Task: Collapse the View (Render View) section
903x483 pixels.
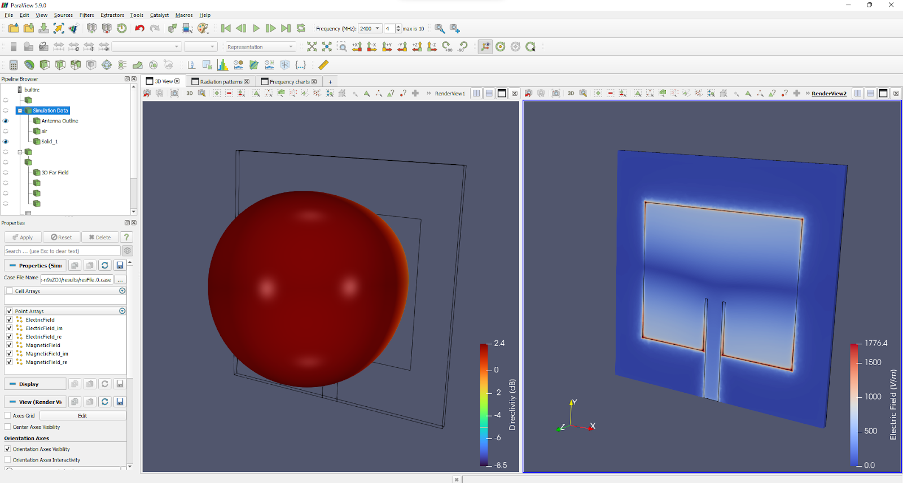Action: coord(35,402)
